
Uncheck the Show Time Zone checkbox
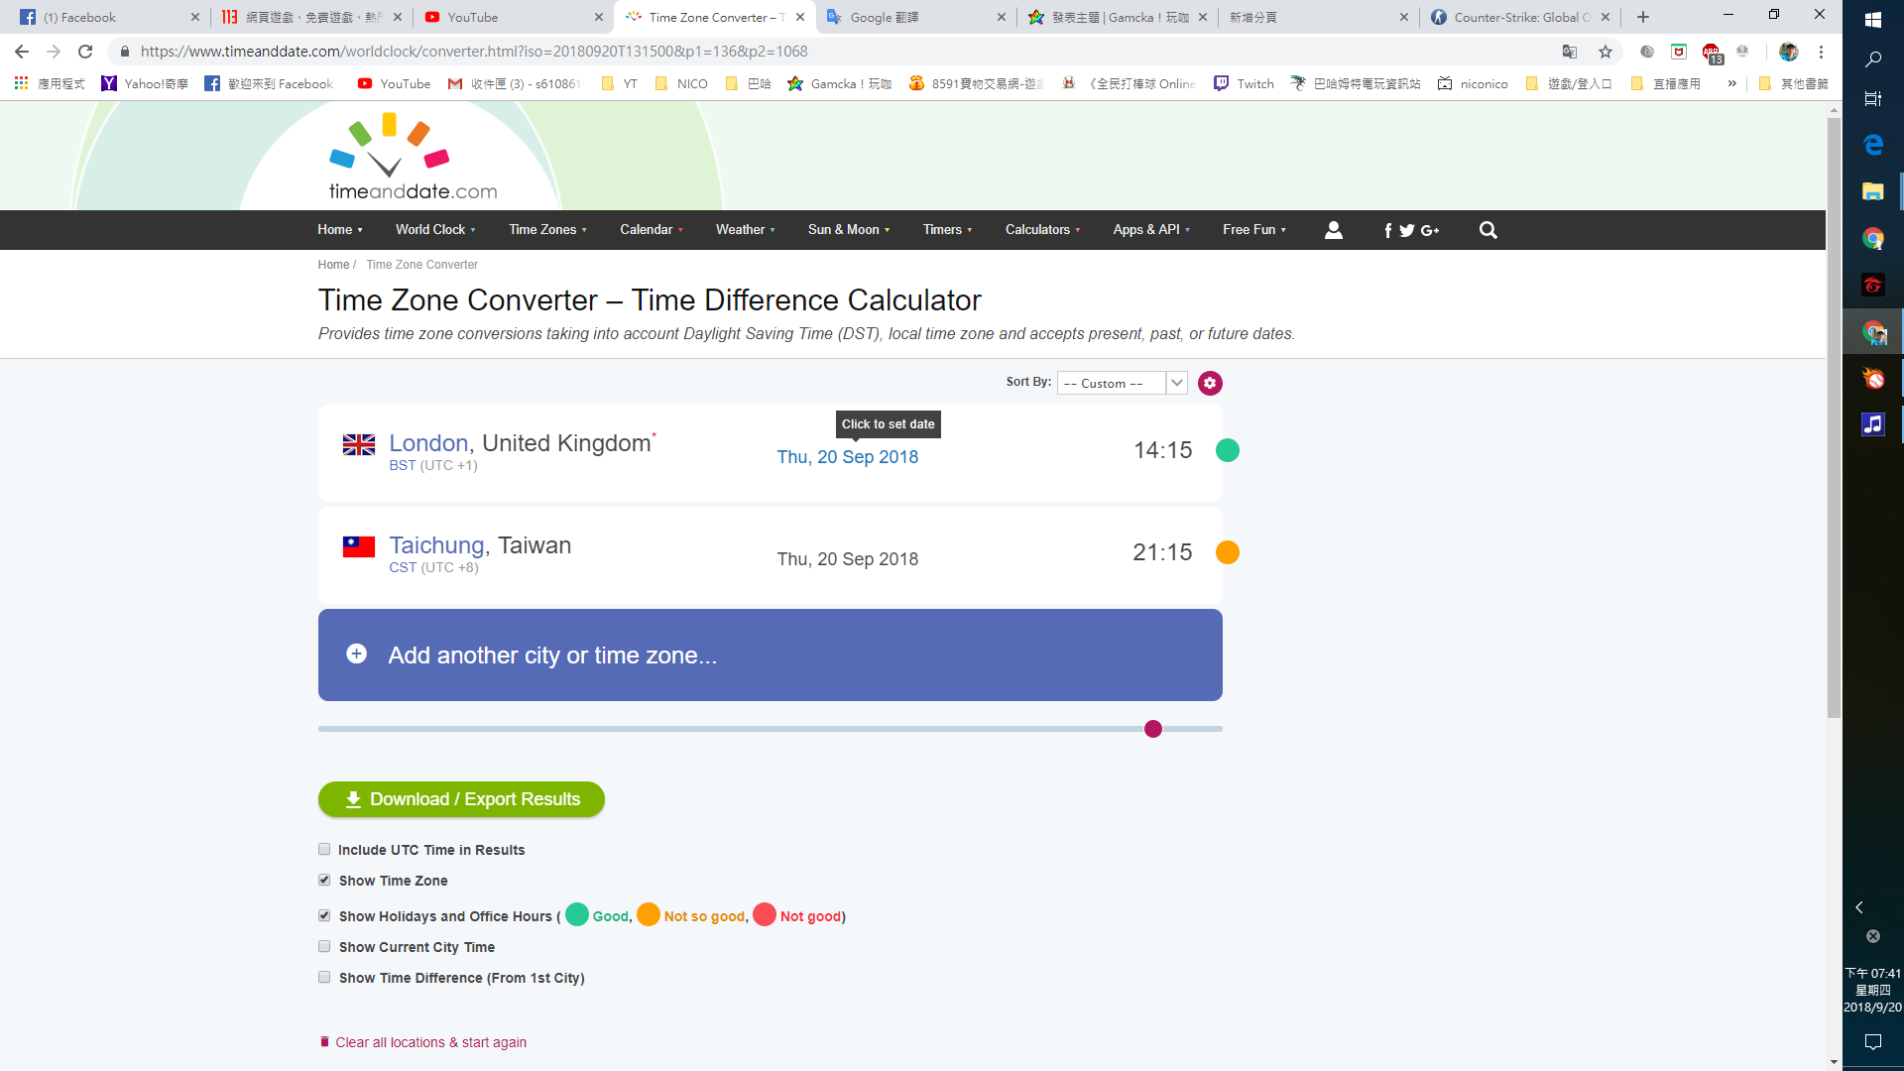click(324, 880)
